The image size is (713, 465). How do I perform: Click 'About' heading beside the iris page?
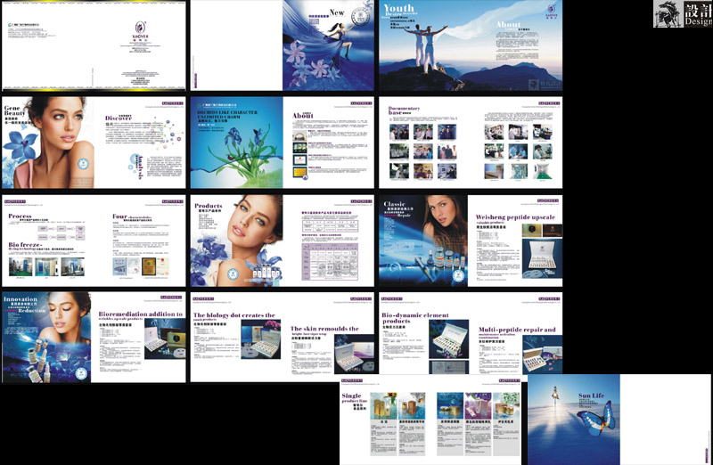coord(303,116)
